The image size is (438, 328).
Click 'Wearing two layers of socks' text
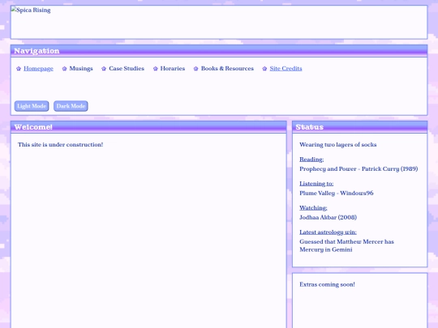point(338,145)
